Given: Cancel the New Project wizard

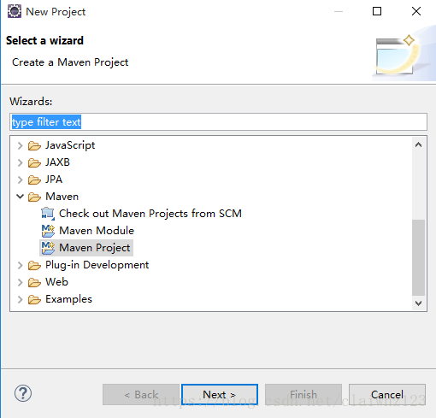Looking at the screenshot, I should click(387, 395).
